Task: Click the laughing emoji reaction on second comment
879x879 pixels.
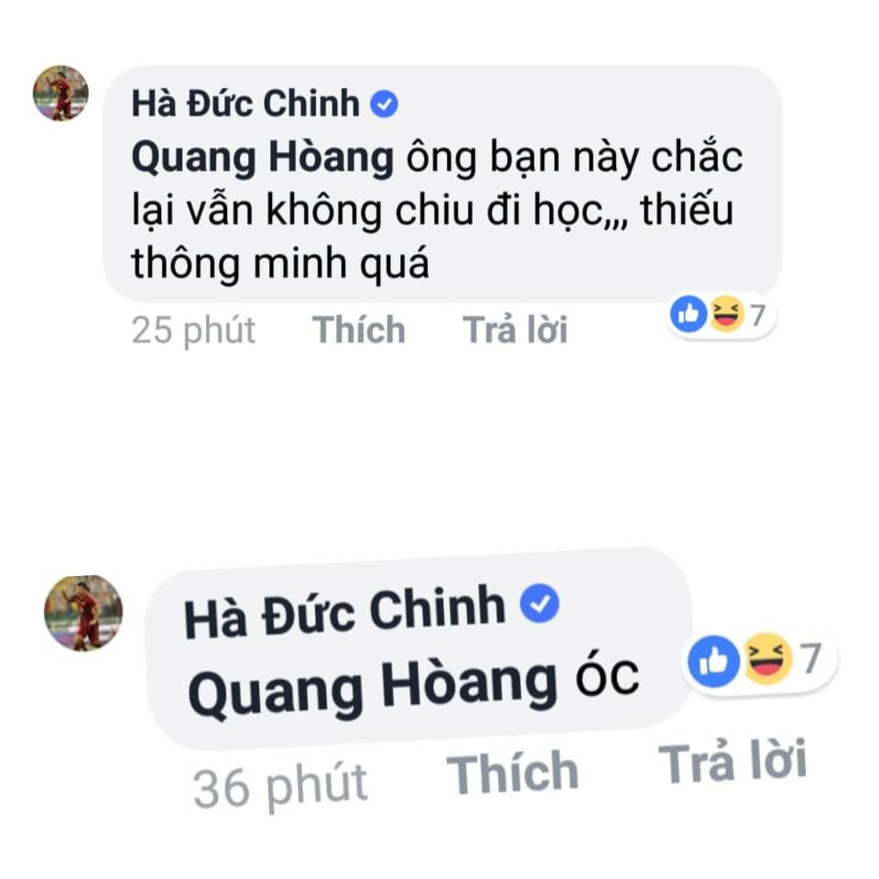Action: click(767, 658)
